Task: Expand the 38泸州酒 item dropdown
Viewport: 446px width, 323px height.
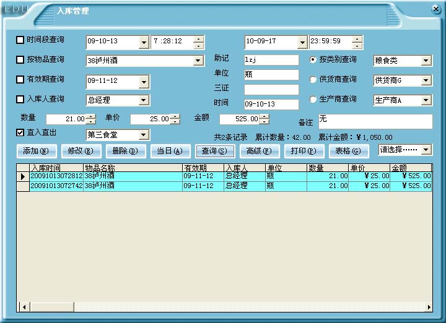Action: click(198, 61)
